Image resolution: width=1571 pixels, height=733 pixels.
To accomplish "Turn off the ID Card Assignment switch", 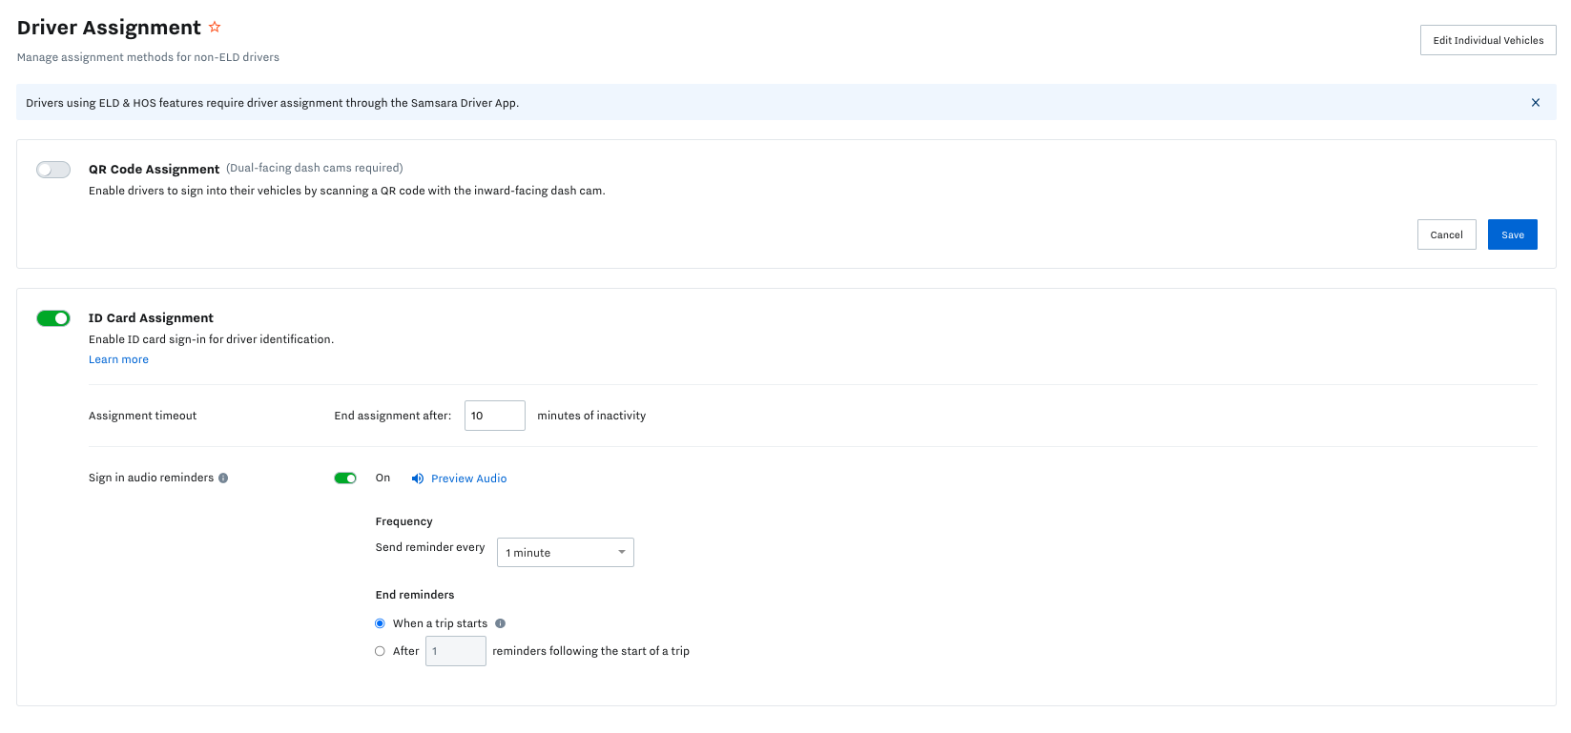I will [x=53, y=318].
